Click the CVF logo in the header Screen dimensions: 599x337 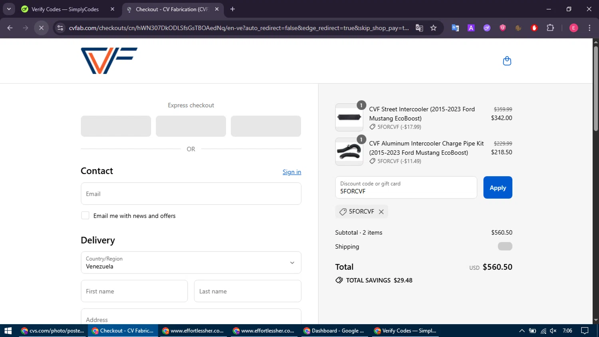pos(109,61)
